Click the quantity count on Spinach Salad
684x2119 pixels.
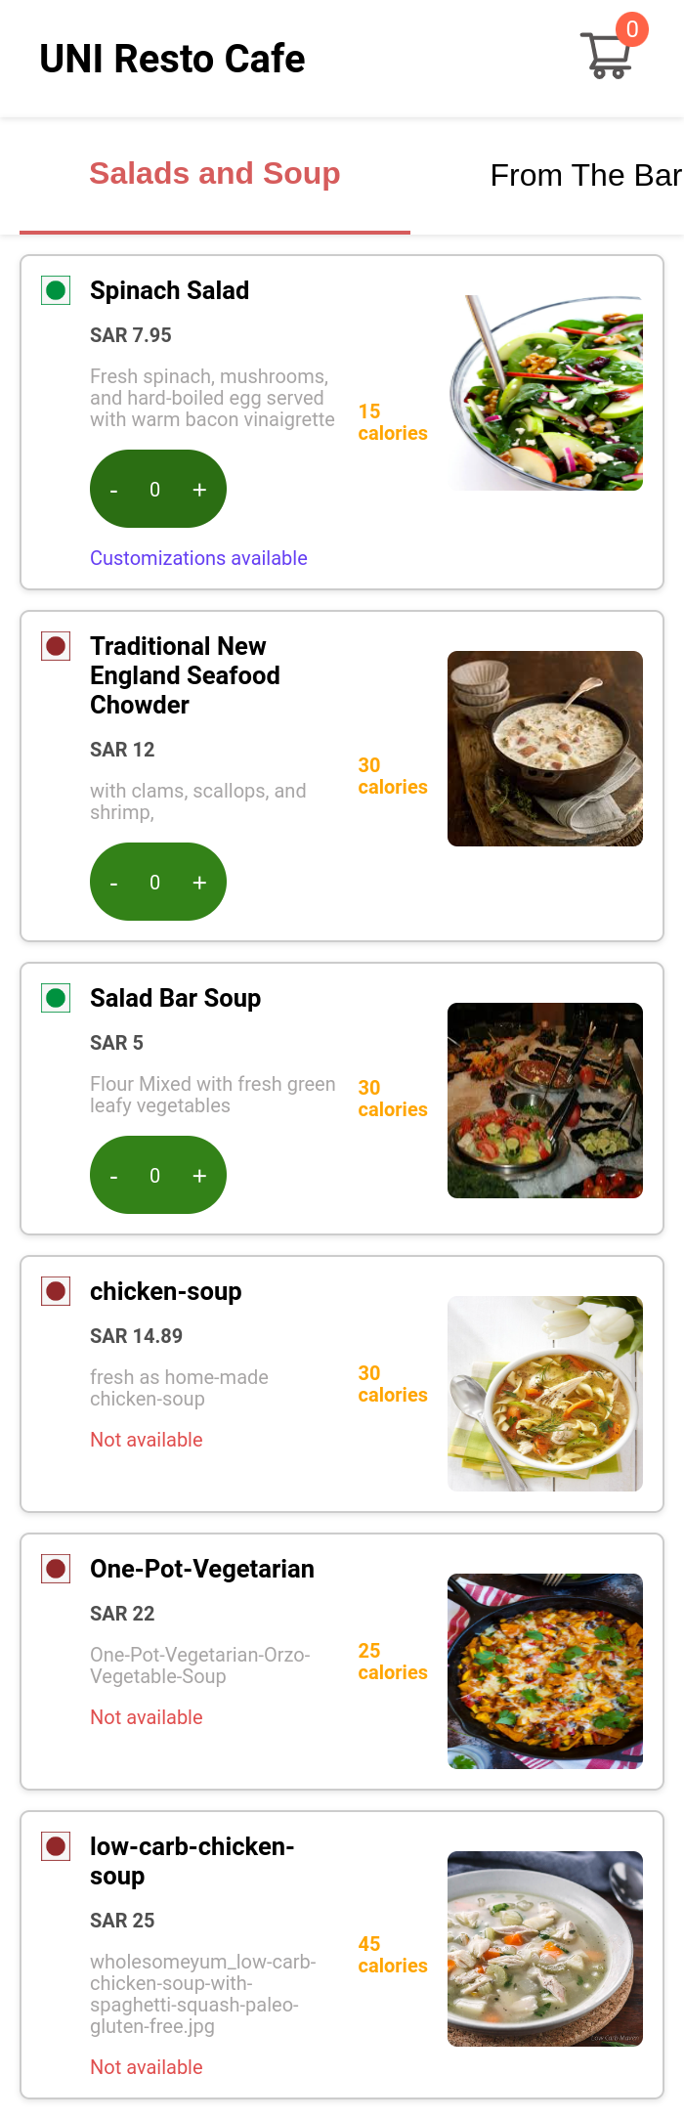155,489
